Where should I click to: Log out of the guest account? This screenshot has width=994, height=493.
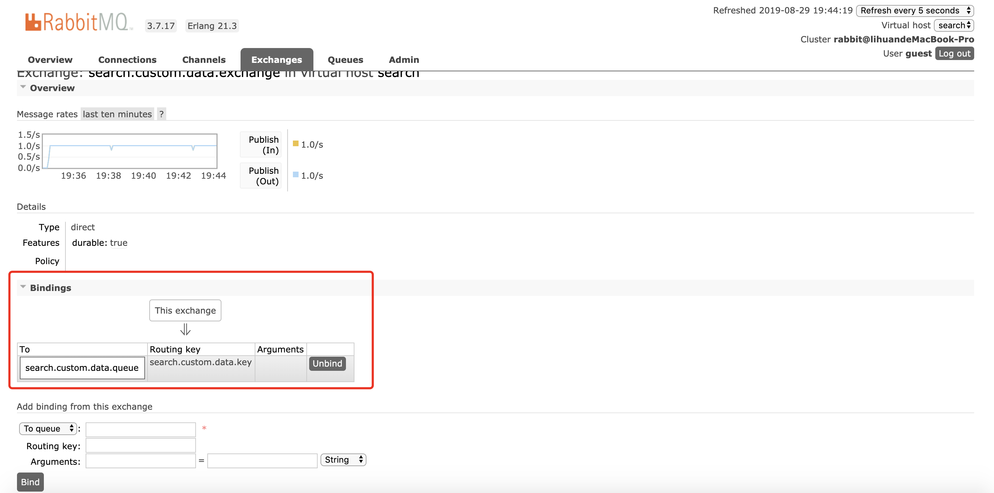coord(954,54)
